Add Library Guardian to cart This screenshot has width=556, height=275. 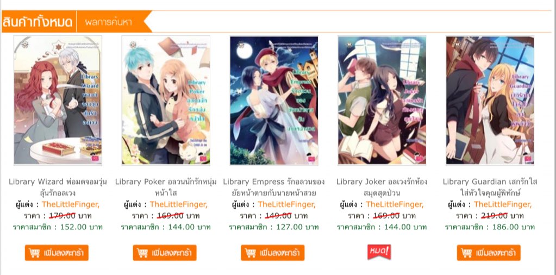(489, 253)
